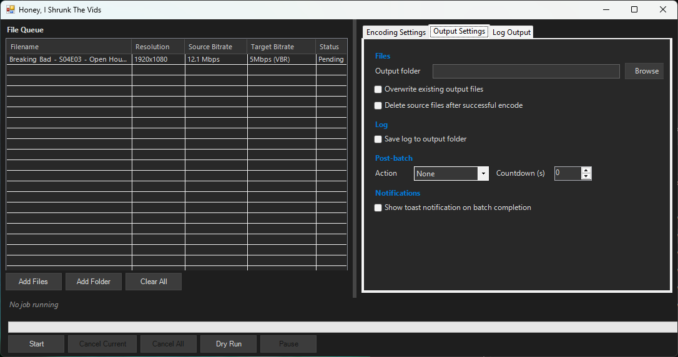
Task: Click the batch progress bar
Action: click(342, 327)
